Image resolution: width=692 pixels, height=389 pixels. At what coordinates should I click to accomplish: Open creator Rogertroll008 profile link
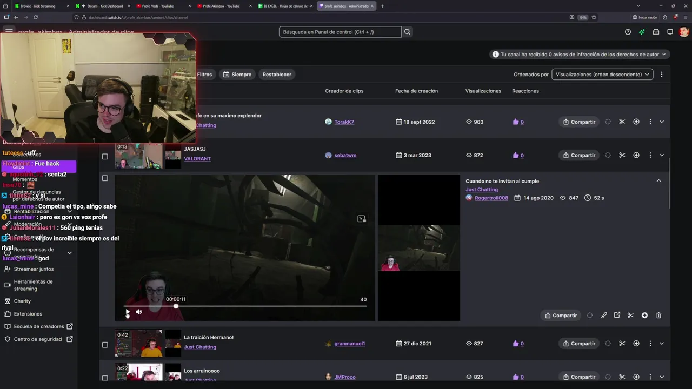tap(491, 198)
